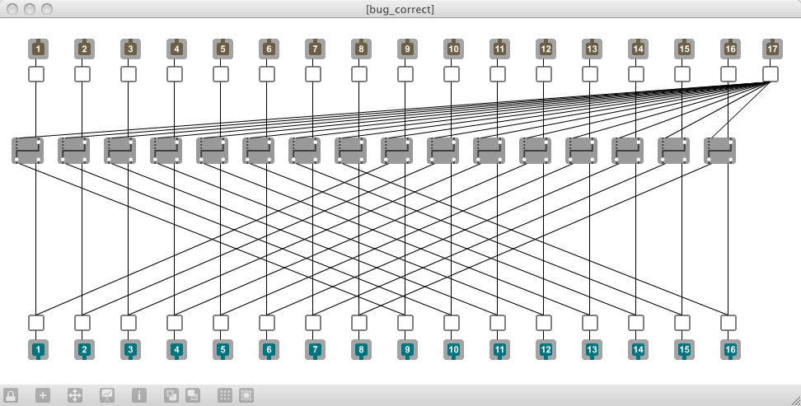Click the gate switch fed by inlet 1's toggle
Image resolution: width=801 pixels, height=406 pixels.
pos(27,150)
